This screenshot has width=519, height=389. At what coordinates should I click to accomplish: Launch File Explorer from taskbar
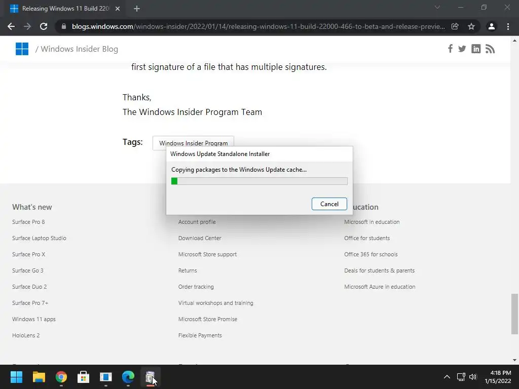(39, 377)
